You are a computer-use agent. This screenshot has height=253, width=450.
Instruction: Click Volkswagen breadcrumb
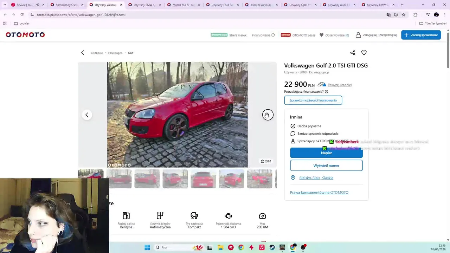point(115,53)
